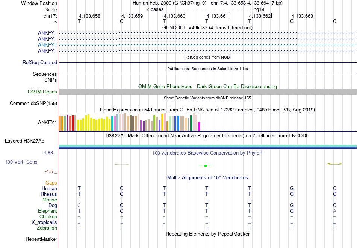This screenshot has width=357, height=248.
Task: Click the magenta GTEx expression bar
Action: coord(199,126)
